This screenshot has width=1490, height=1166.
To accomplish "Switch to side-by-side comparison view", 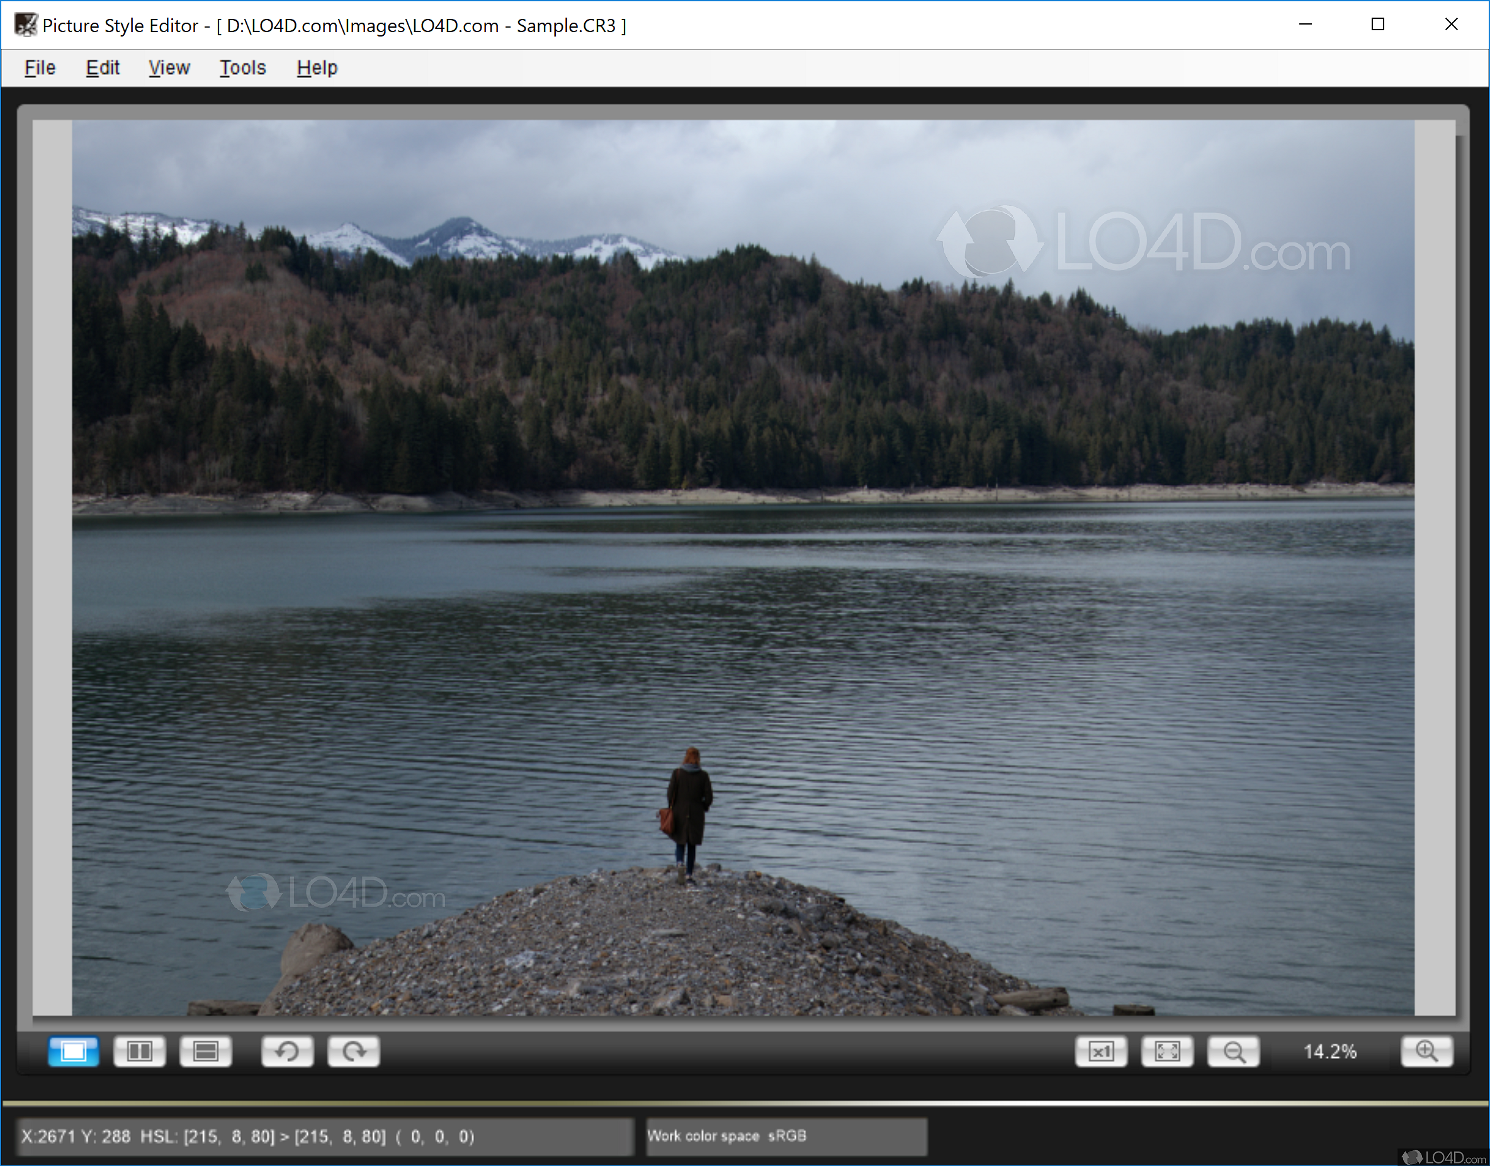I will click(139, 1051).
